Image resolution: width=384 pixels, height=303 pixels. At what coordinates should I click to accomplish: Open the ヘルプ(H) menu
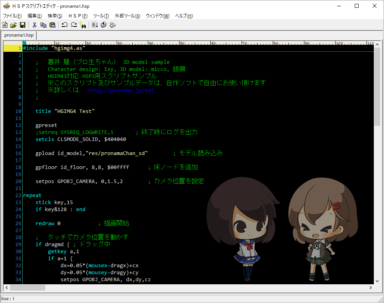(x=184, y=16)
